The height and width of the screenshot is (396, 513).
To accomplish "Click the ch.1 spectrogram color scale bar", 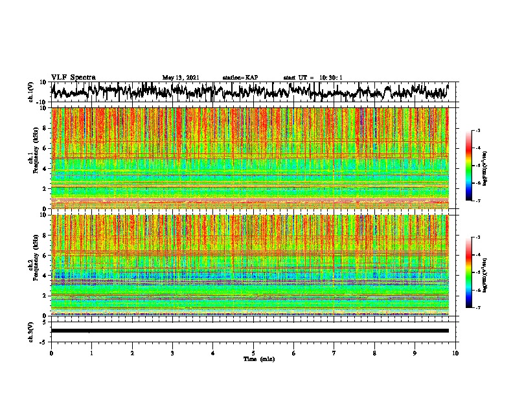I will pyautogui.click(x=469, y=166).
